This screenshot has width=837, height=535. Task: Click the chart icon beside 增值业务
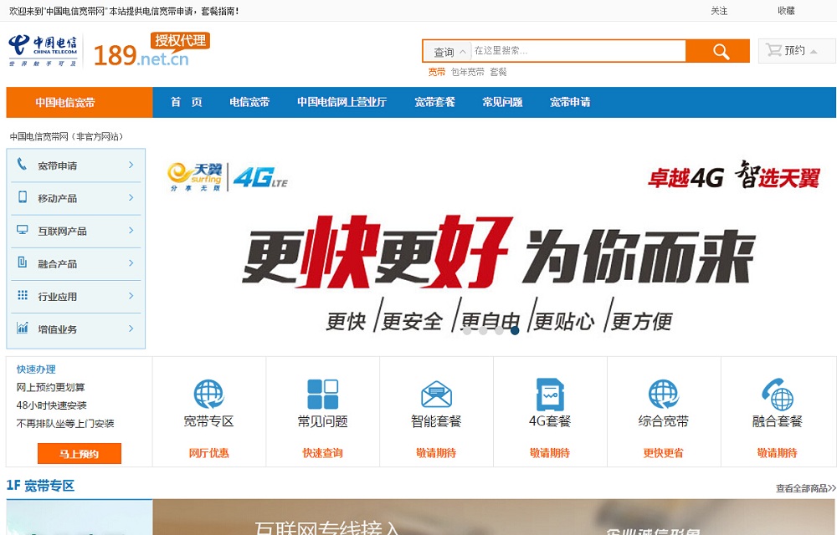pyautogui.click(x=23, y=328)
